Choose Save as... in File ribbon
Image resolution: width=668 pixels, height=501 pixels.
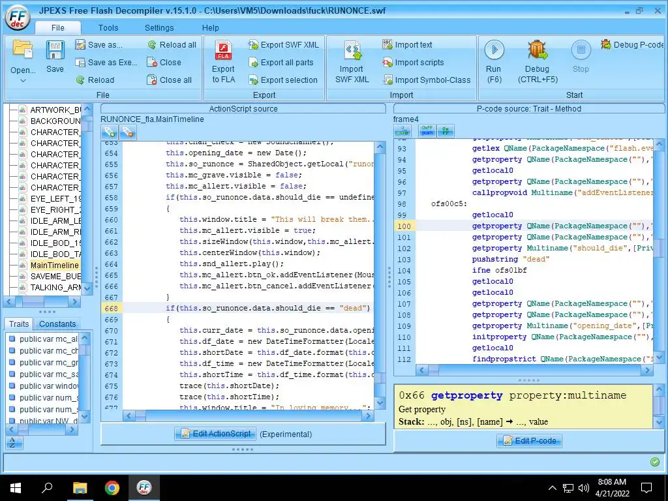click(x=99, y=45)
